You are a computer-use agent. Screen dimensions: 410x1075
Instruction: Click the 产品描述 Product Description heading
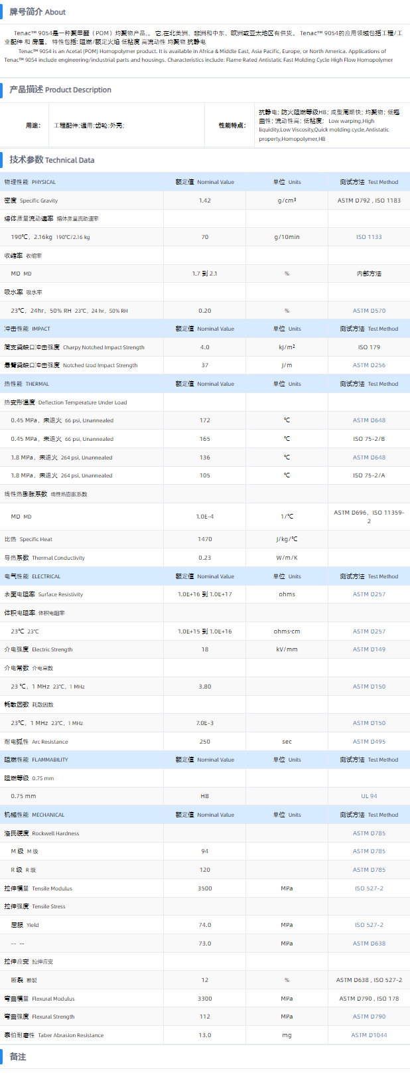coord(60,90)
